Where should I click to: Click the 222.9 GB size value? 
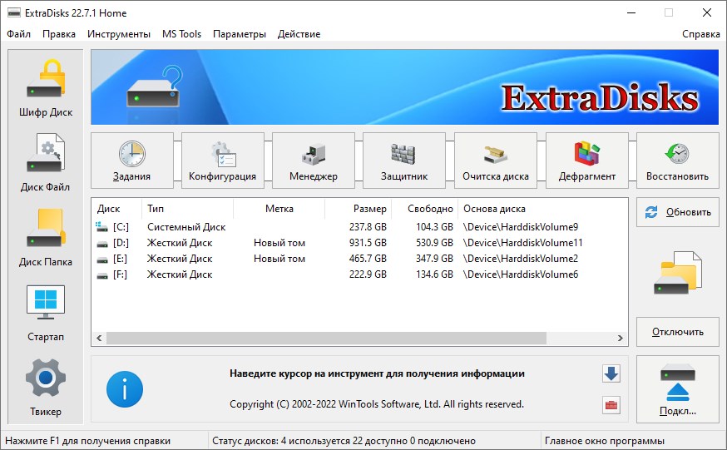point(368,274)
